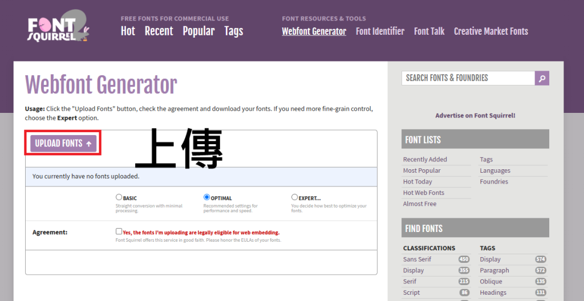Viewport: 584px width, 301px height.
Task: Browse the Headings tag
Action: tap(493, 293)
